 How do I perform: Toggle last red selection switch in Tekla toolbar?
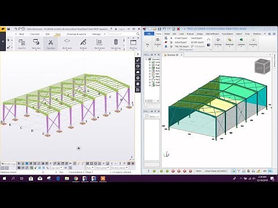point(133,164)
